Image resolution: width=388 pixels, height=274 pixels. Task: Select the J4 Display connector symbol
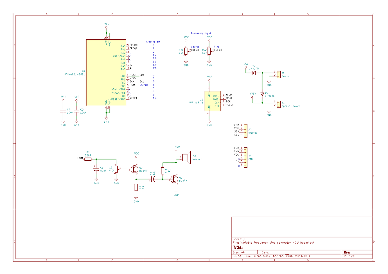pyautogui.click(x=245, y=130)
